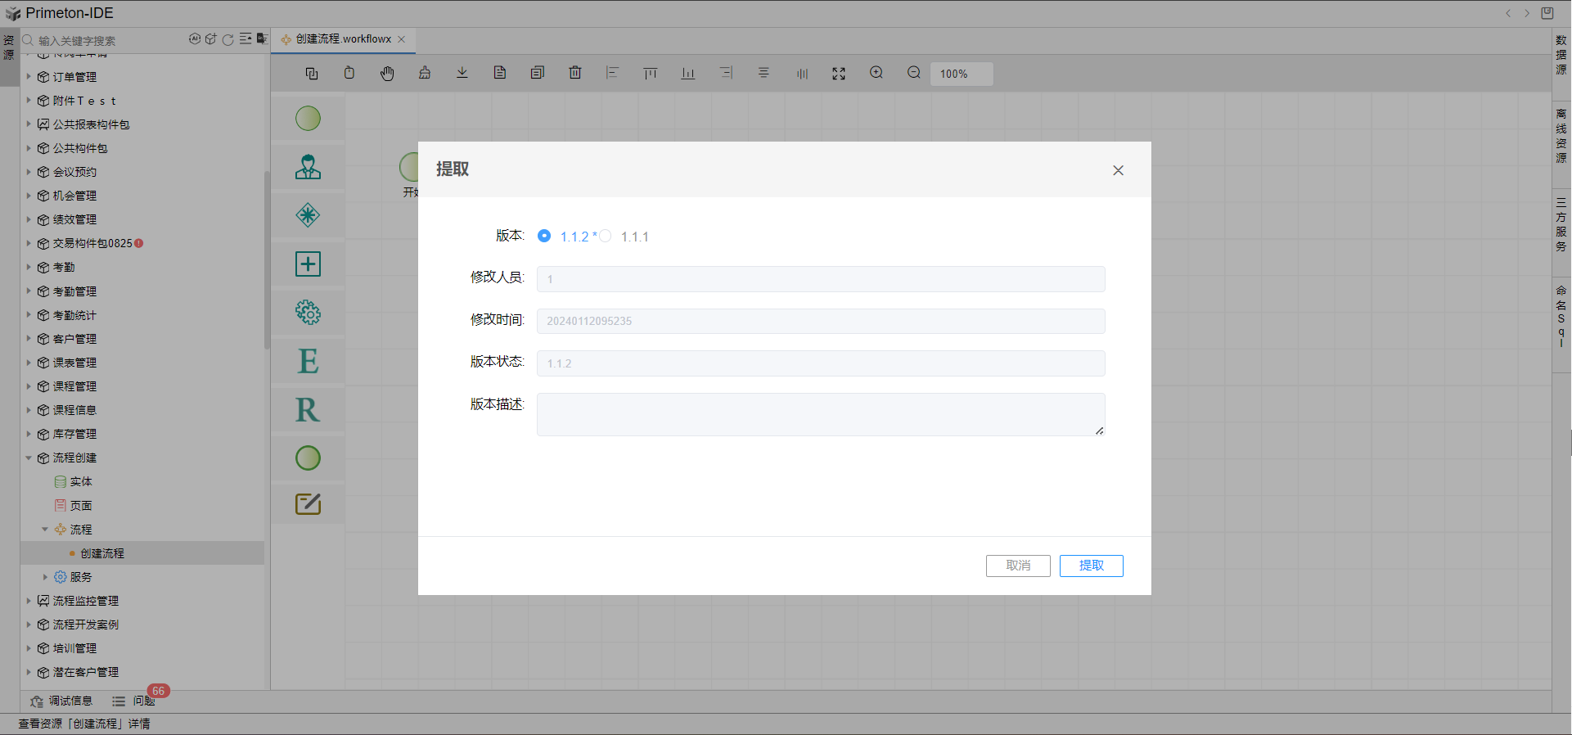This screenshot has height=735, width=1572.
Task: Switch to the 创建流程.workflowx tab
Action: 343,39
